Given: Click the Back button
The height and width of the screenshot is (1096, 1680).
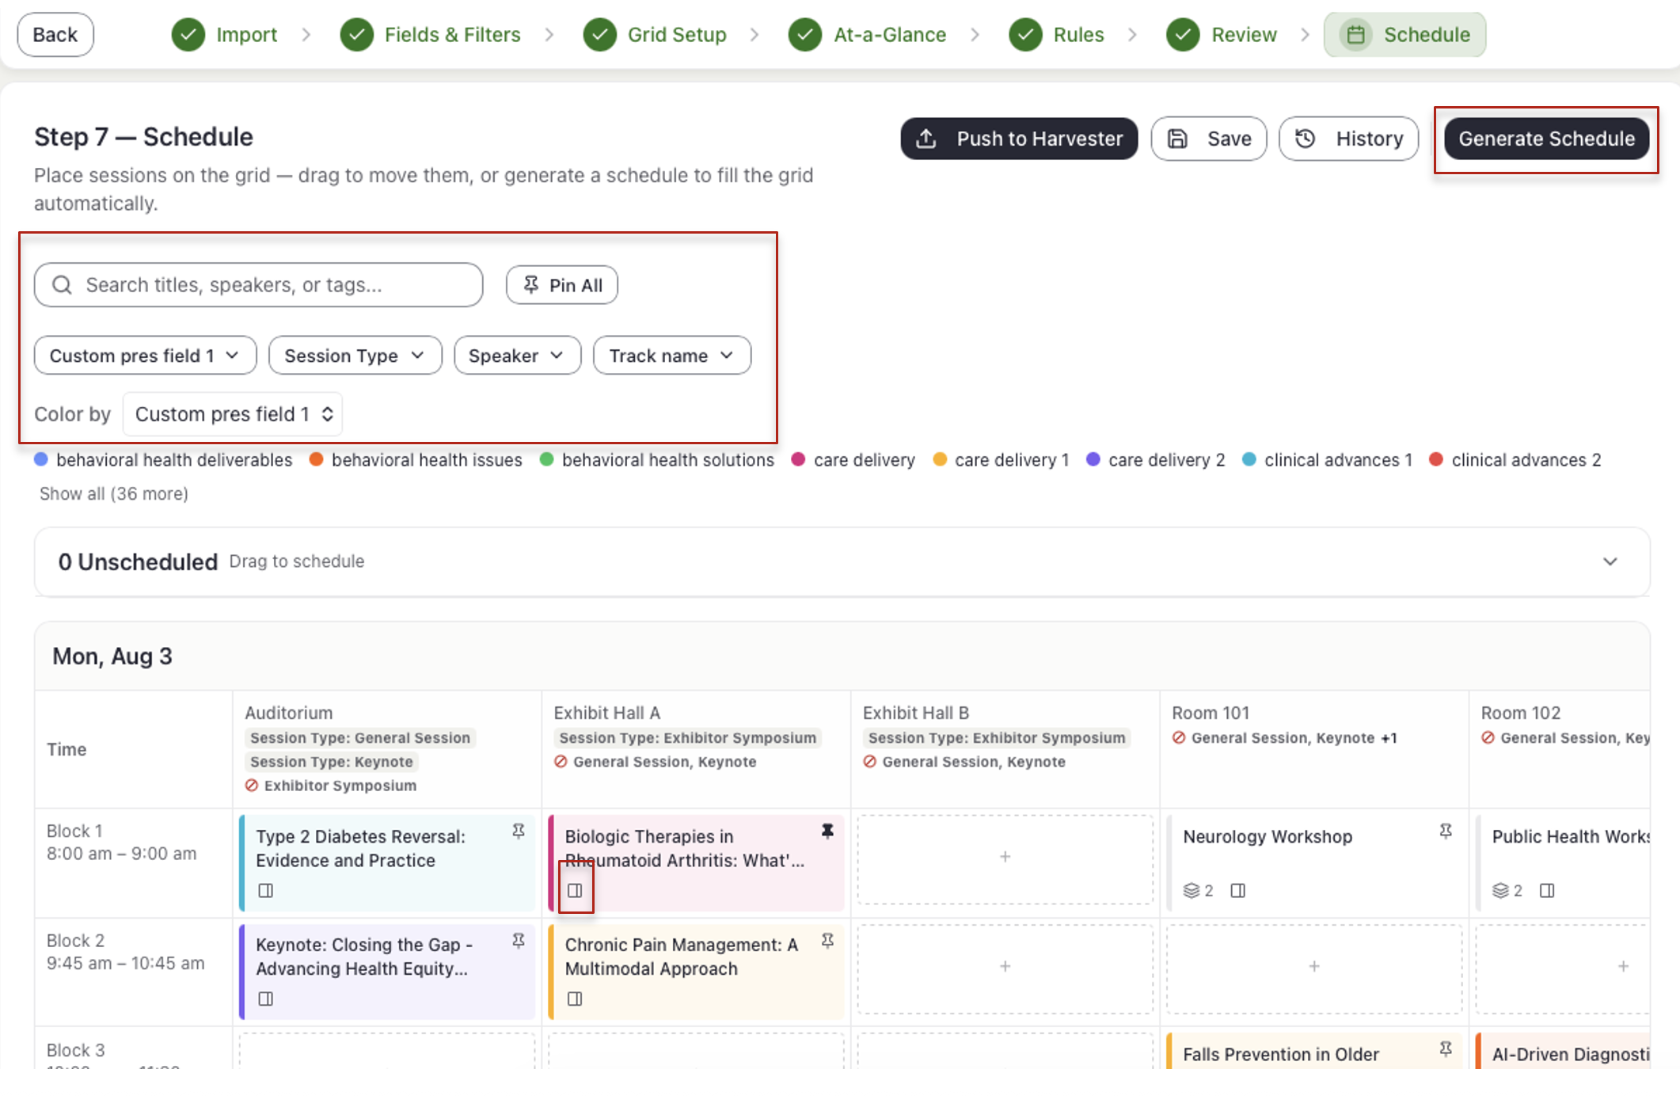Looking at the screenshot, I should point(55,35).
